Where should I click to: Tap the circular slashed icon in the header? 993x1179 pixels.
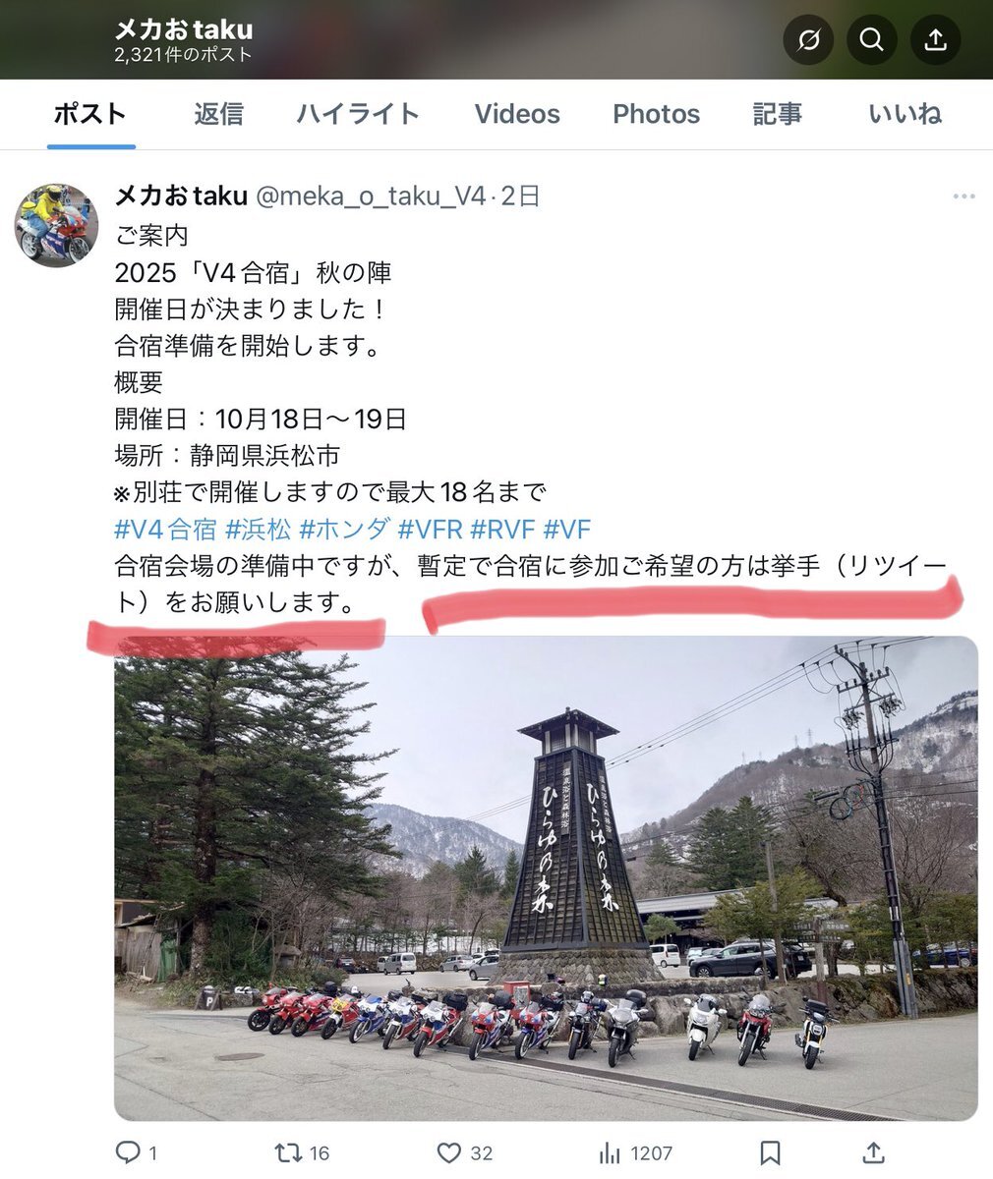[x=807, y=40]
